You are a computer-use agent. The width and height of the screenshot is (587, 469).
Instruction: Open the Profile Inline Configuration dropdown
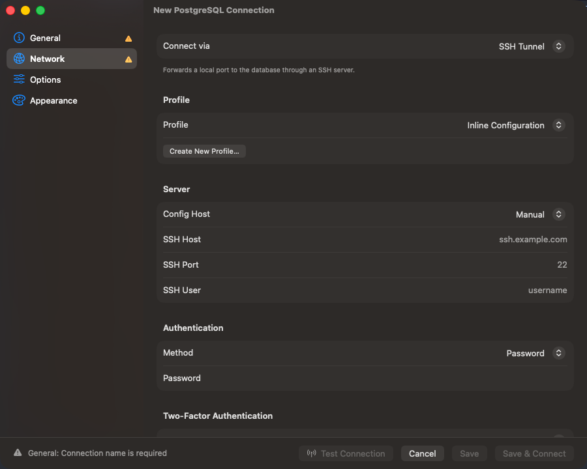tap(516, 125)
